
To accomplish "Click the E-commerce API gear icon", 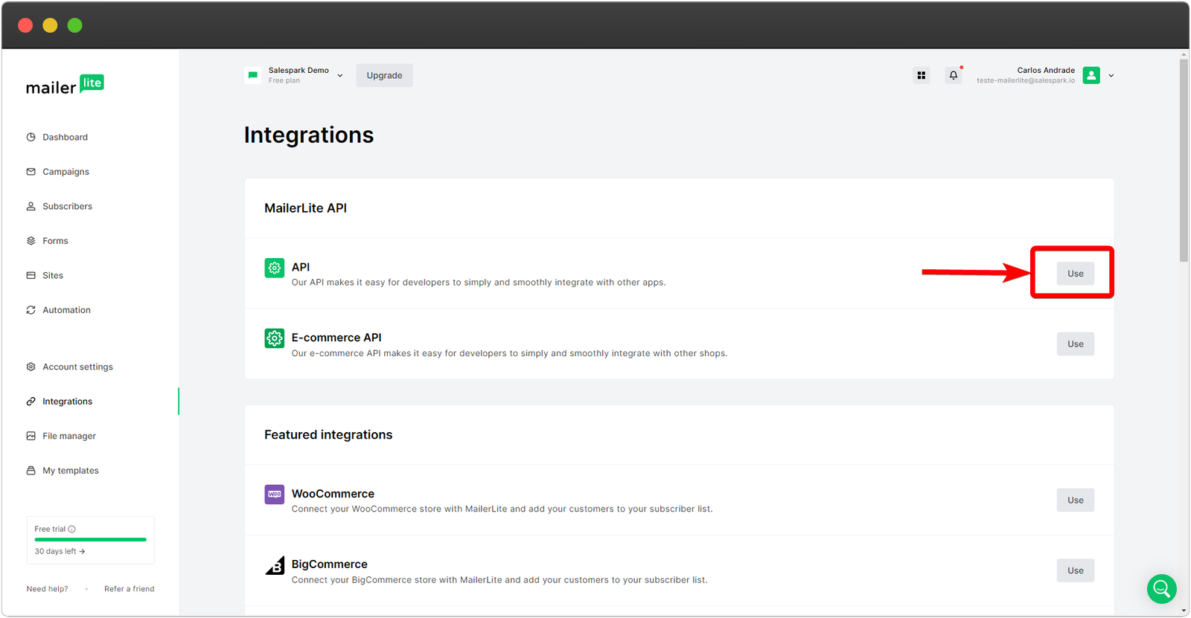I will [274, 338].
